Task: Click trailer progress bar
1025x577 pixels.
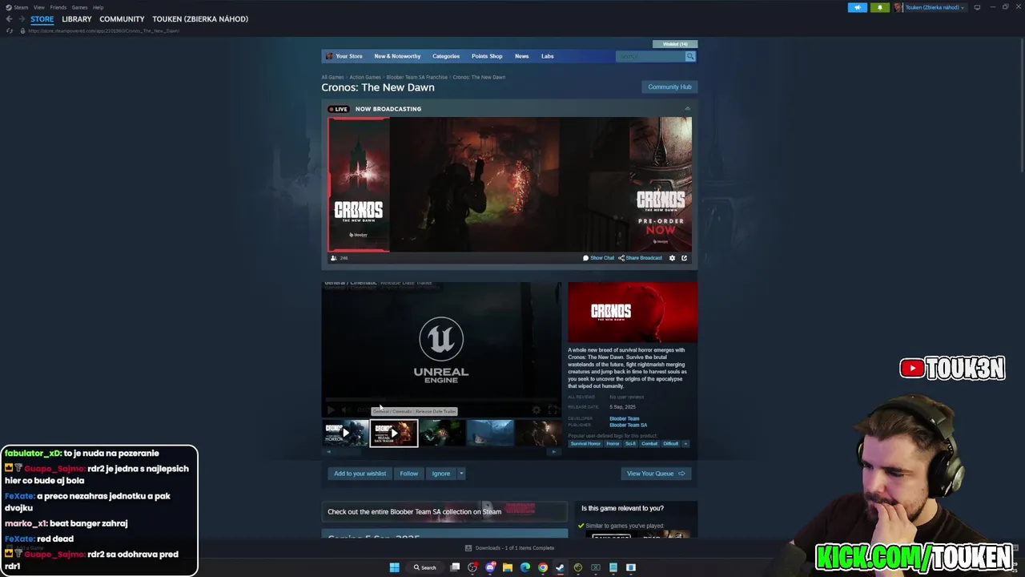Action: (441, 398)
